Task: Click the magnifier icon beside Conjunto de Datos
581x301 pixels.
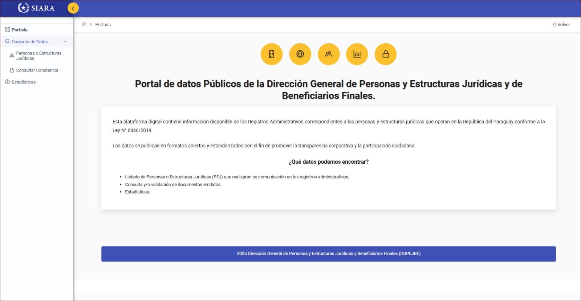Action: (x=7, y=41)
